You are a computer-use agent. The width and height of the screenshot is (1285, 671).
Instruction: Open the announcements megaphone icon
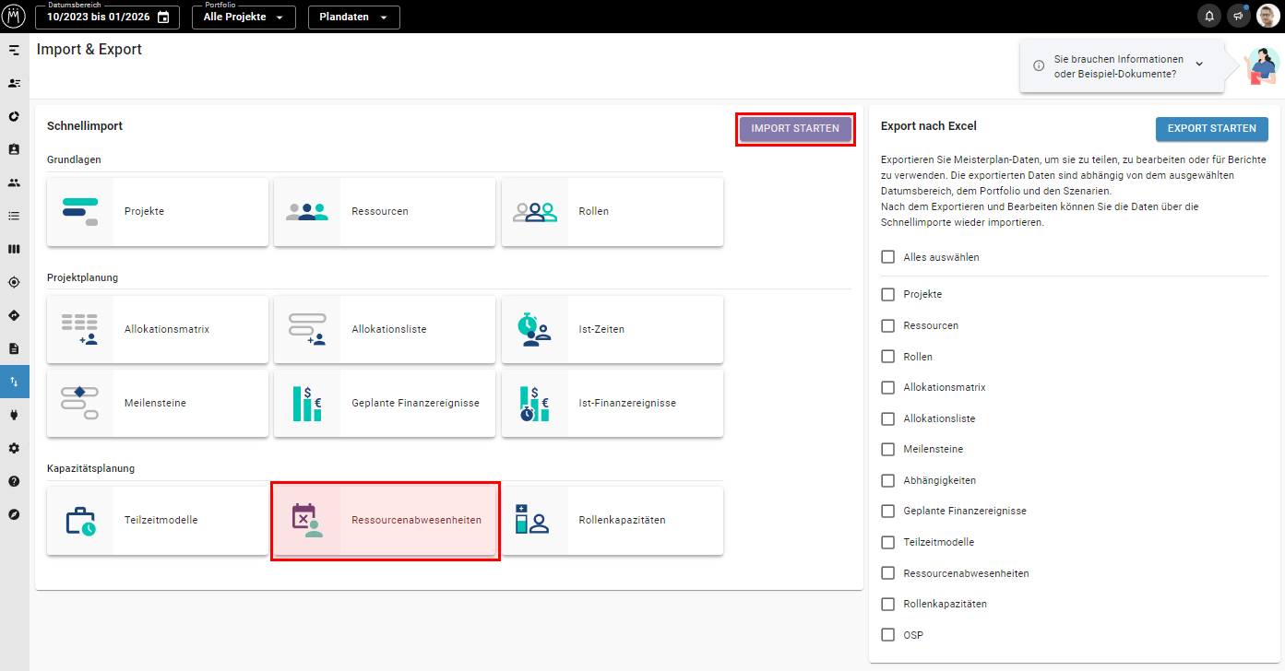1238,16
